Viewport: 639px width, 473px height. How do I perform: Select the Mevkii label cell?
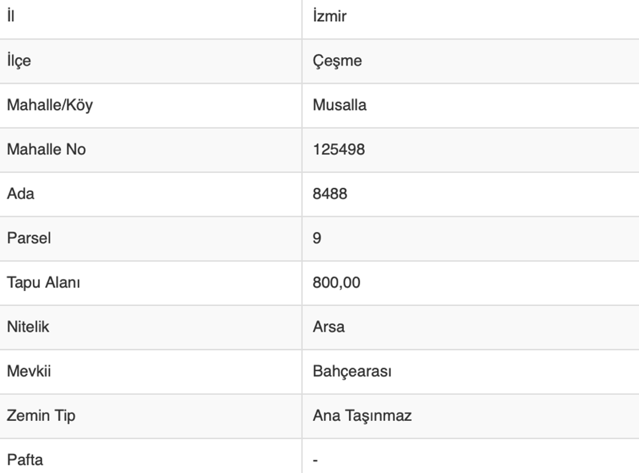point(28,372)
